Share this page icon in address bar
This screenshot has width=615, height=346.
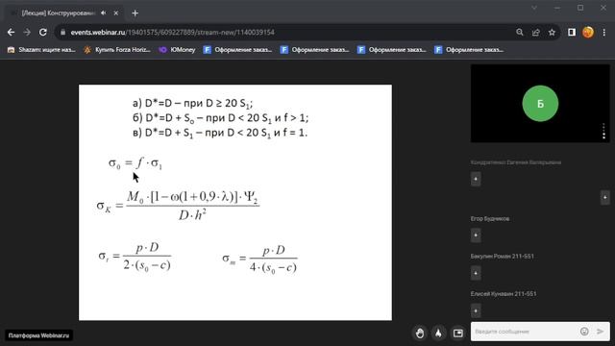[x=536, y=33]
